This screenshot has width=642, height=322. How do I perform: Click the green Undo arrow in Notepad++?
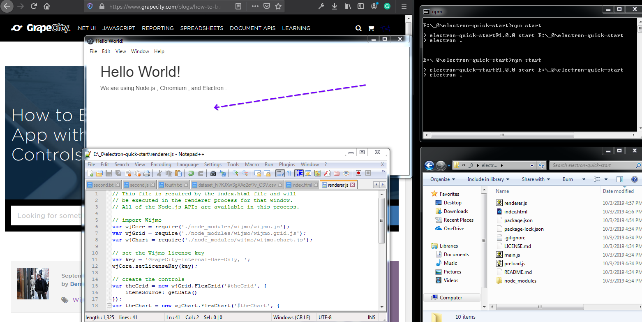(191, 173)
